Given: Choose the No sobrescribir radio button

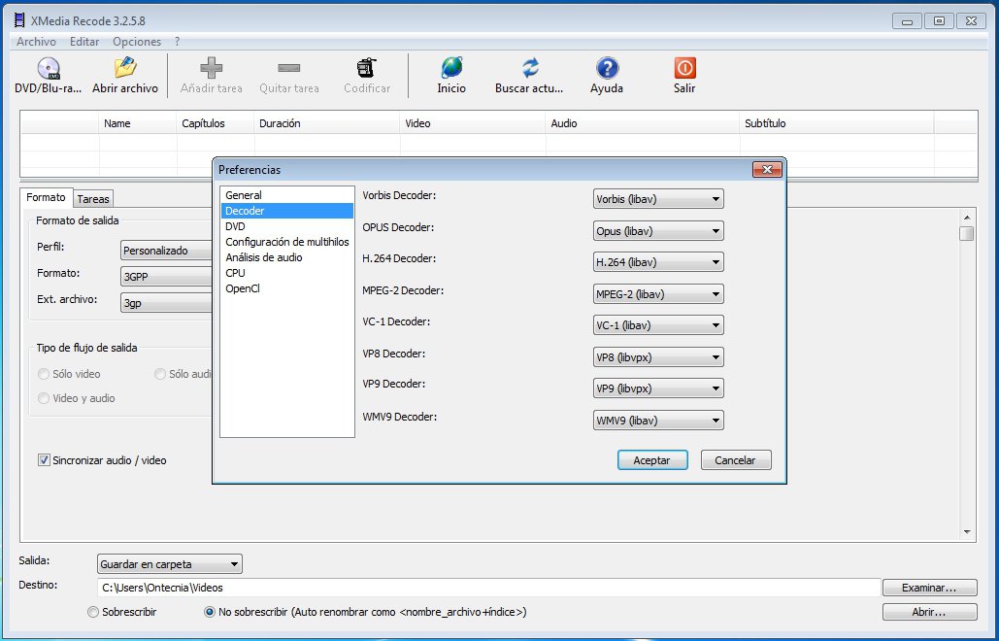Looking at the screenshot, I should pos(209,612).
